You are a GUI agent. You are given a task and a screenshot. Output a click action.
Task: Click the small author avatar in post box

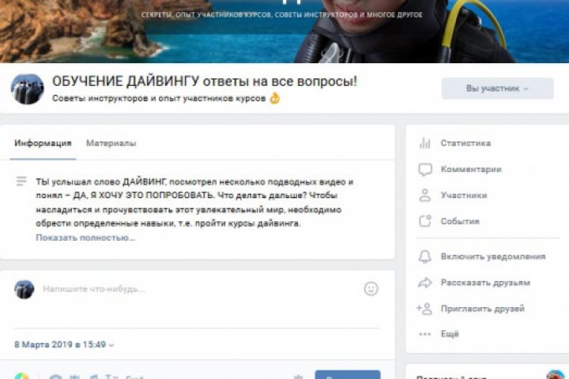pos(24,290)
